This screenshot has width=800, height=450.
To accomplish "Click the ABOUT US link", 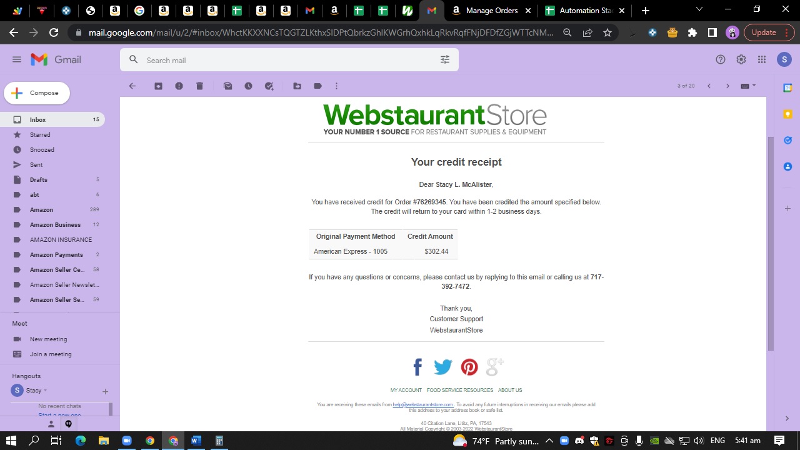I will click(x=510, y=390).
